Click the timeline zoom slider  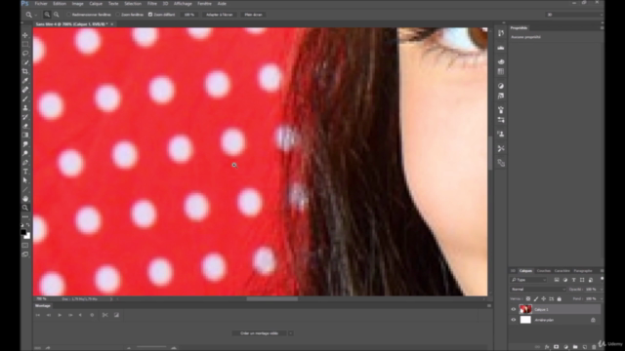(151, 347)
